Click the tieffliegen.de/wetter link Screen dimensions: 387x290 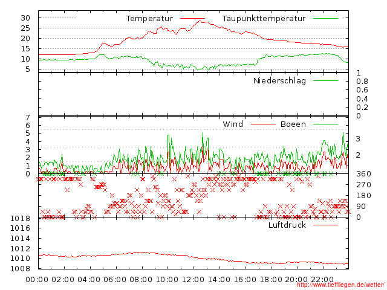coord(340,285)
